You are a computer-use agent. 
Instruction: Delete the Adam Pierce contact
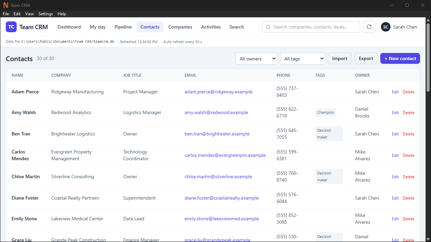(409, 92)
